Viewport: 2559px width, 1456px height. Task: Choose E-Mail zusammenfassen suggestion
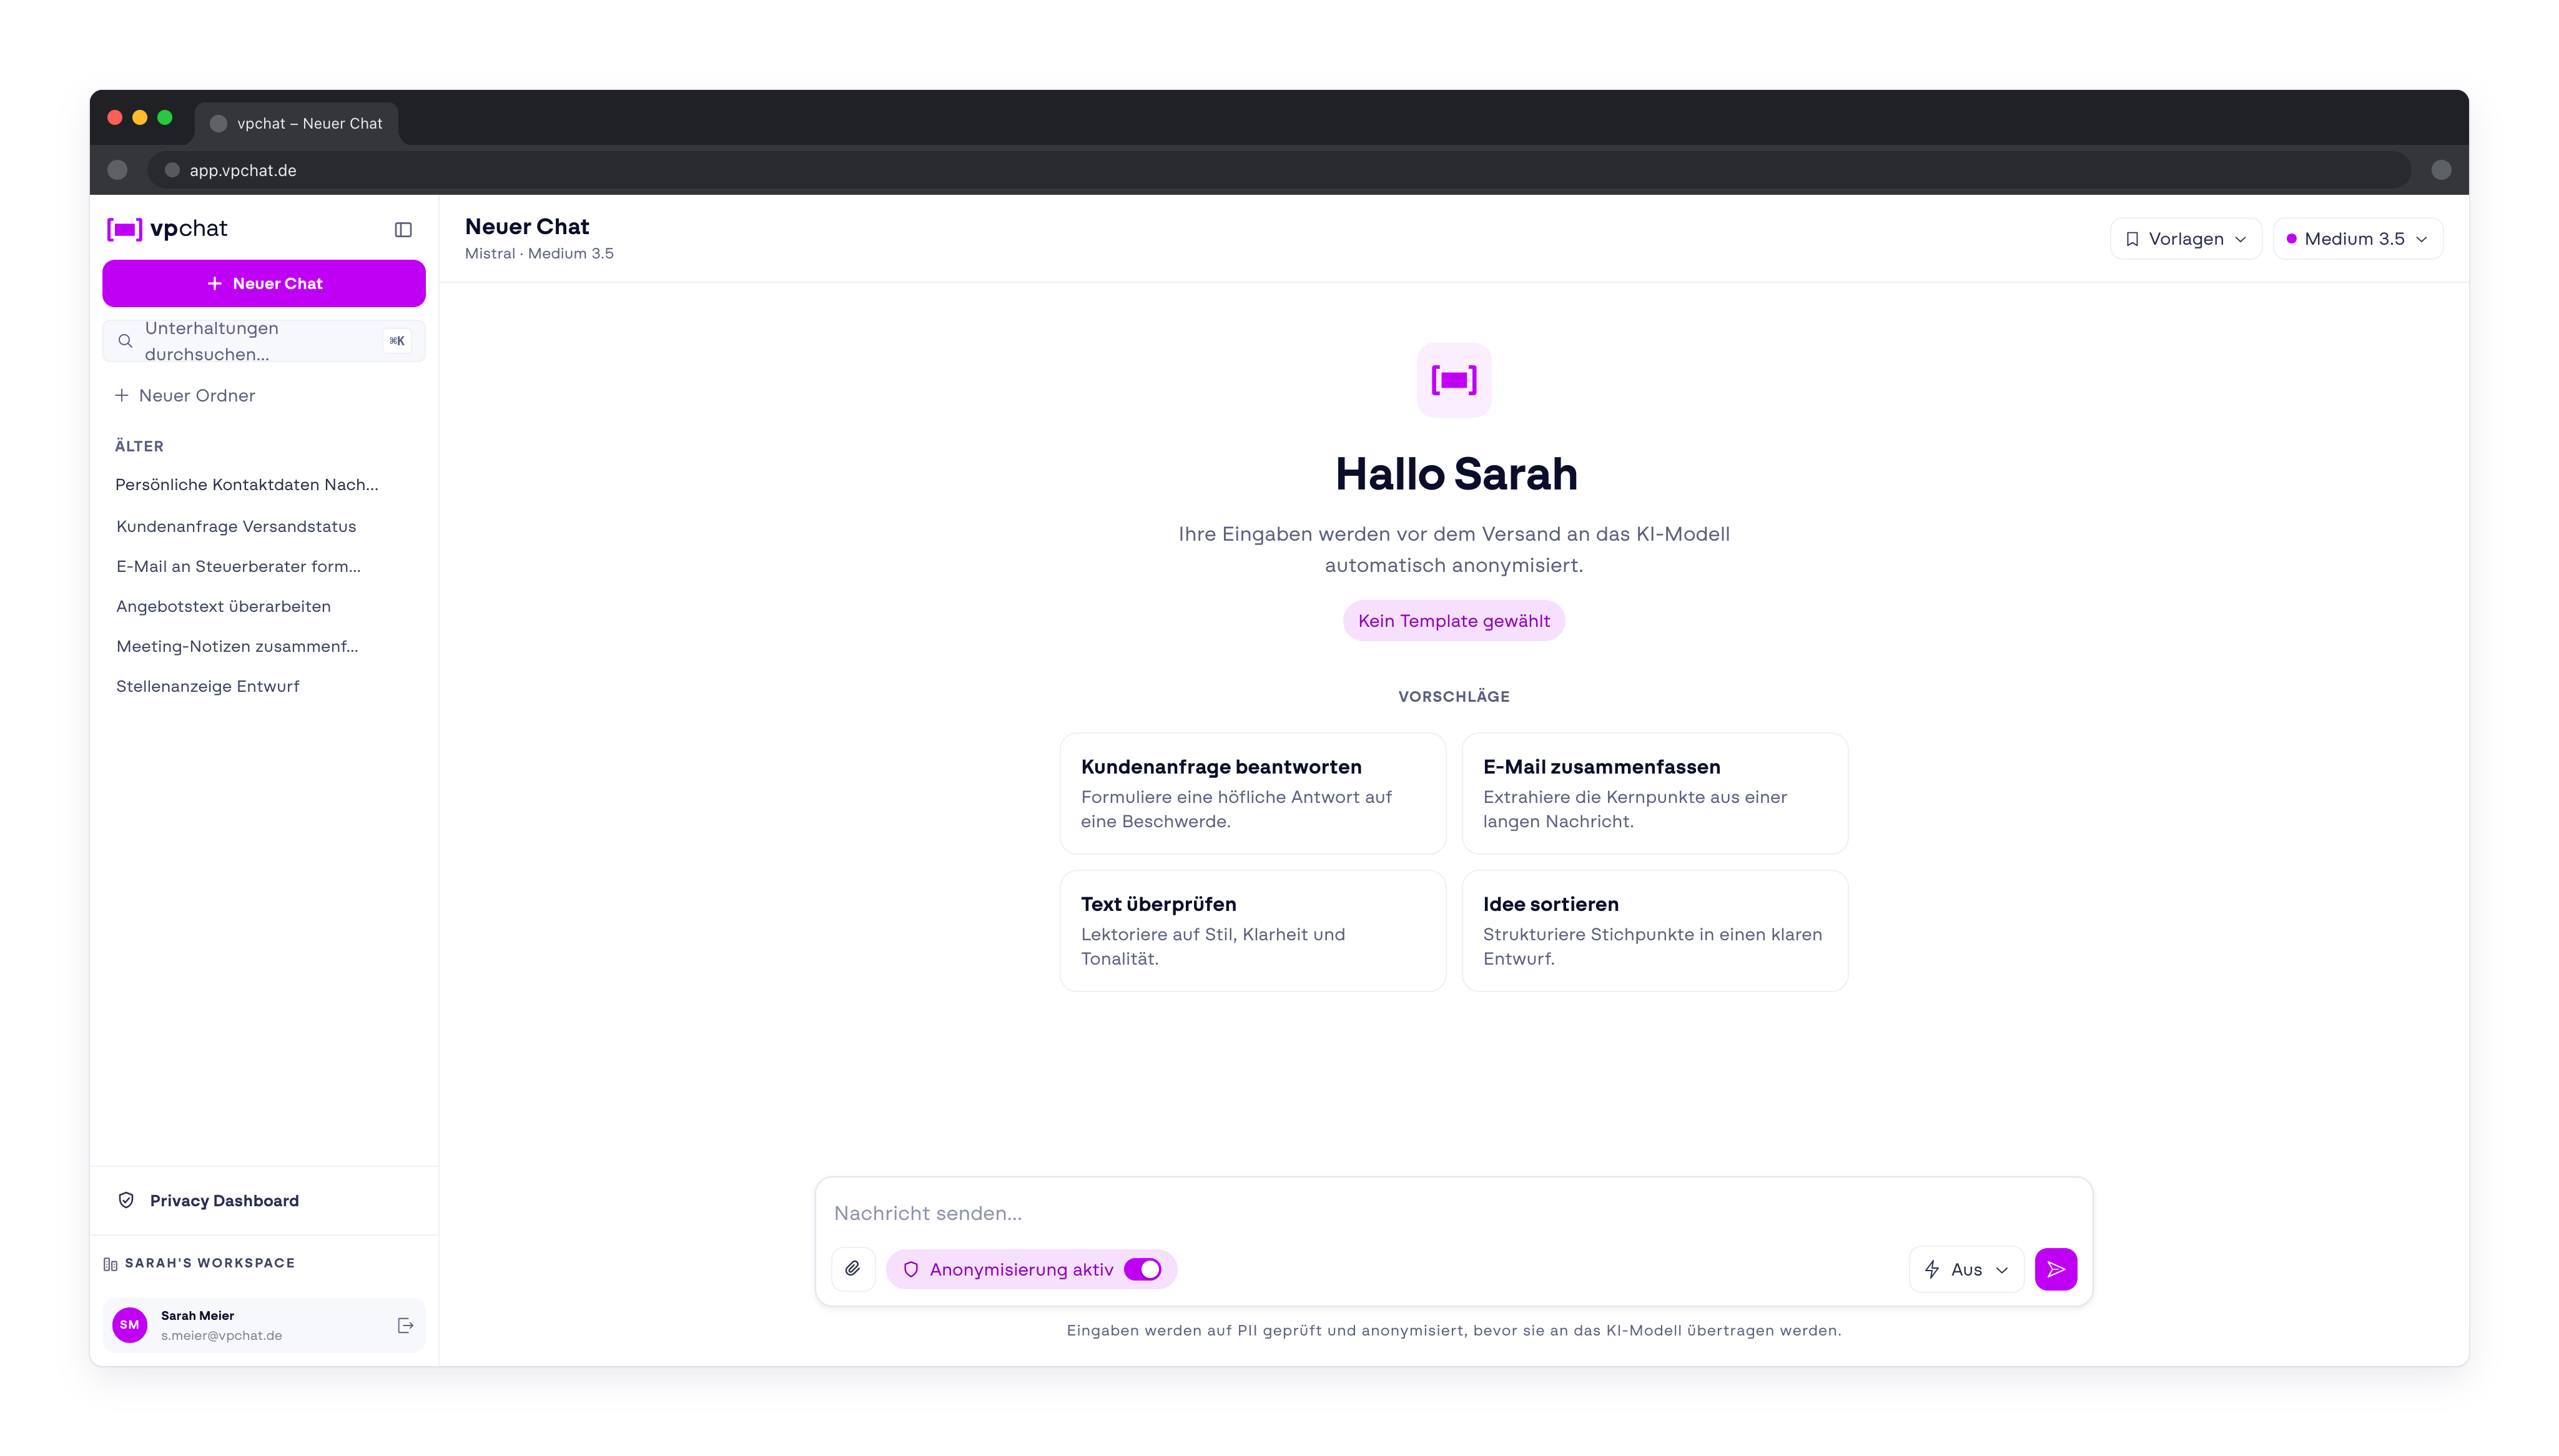[x=1654, y=793]
